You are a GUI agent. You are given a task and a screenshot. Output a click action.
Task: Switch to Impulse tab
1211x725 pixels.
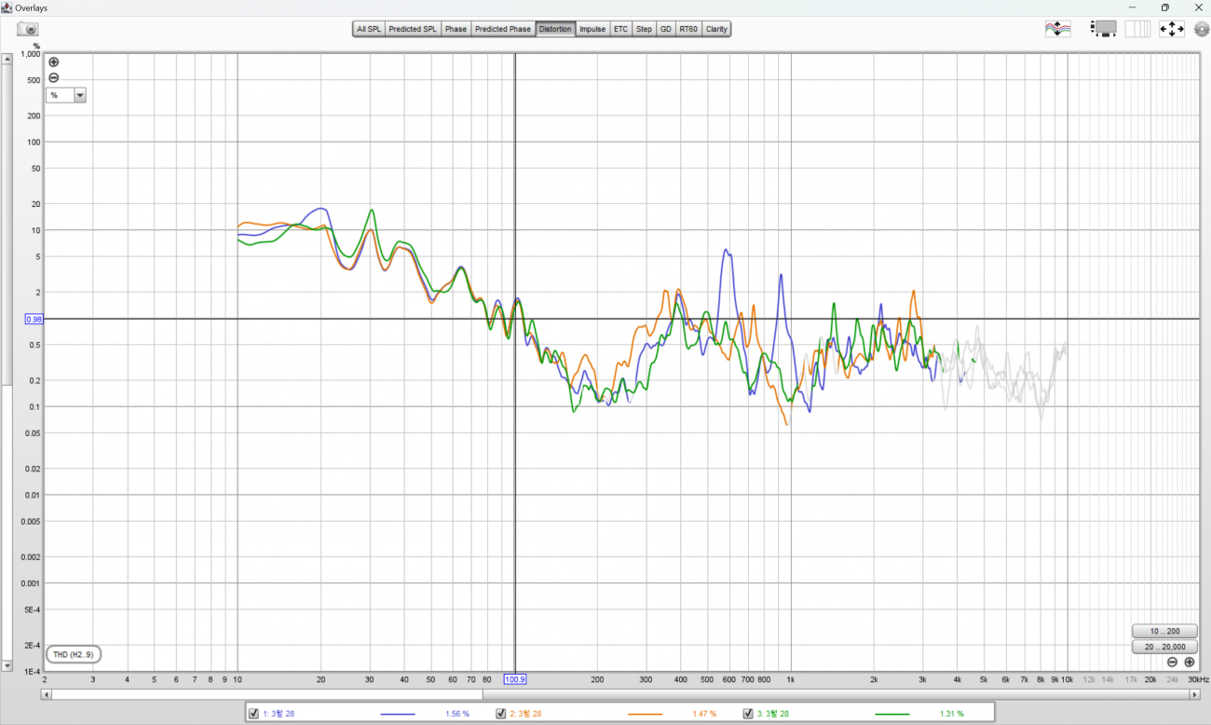point(592,29)
